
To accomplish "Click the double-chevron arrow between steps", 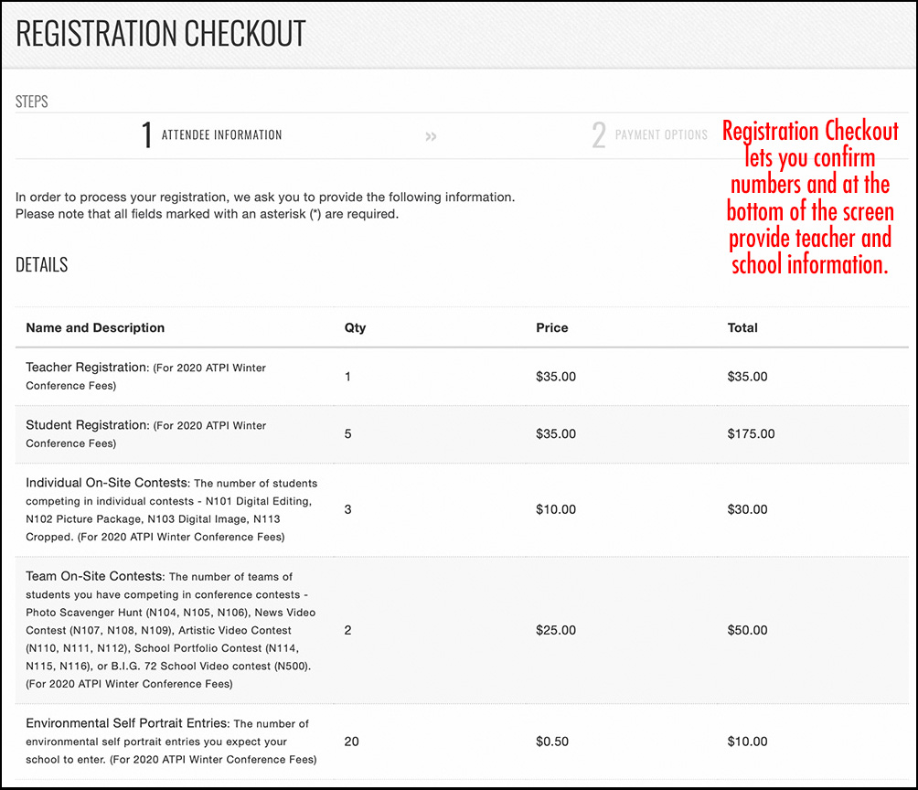I will coord(431,136).
